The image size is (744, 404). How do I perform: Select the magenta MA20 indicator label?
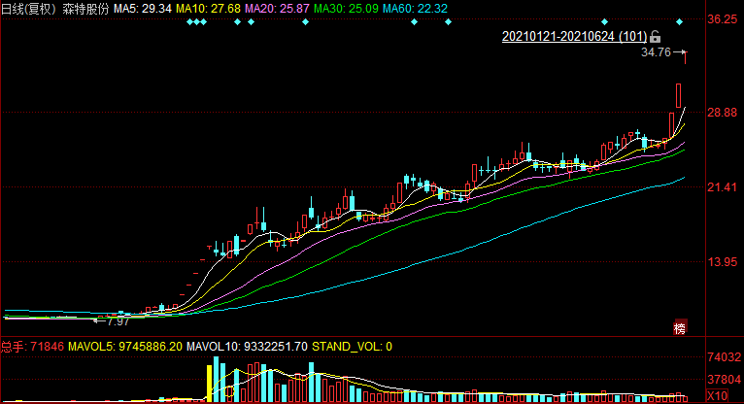[284, 7]
